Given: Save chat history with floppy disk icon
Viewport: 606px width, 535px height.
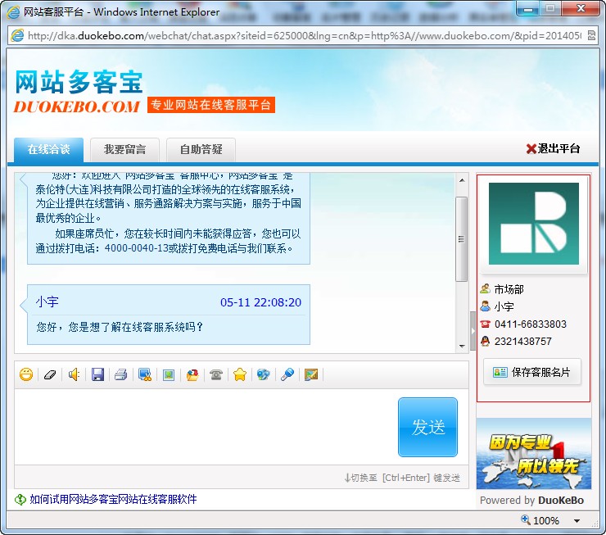Looking at the screenshot, I should 97,374.
